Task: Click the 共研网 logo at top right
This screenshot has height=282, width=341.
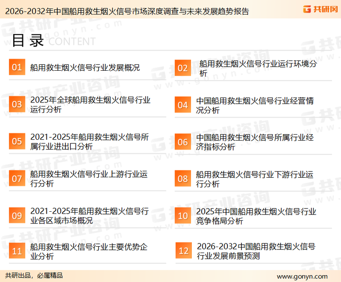Action: coord(321,9)
